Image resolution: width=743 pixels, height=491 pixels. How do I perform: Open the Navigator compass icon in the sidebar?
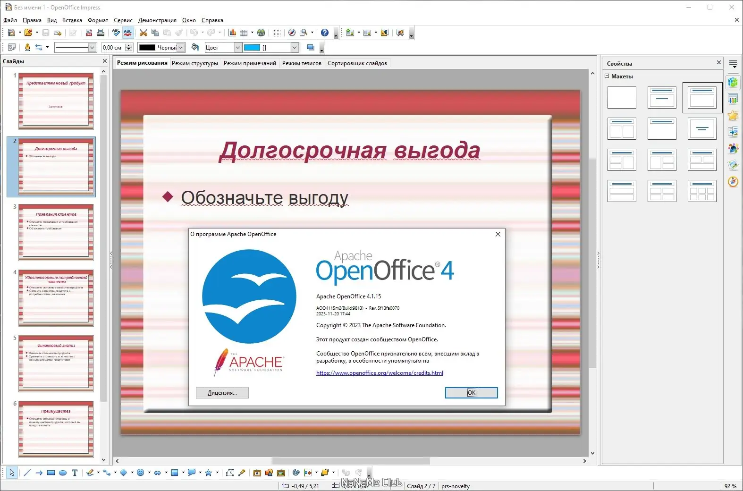coord(733,182)
